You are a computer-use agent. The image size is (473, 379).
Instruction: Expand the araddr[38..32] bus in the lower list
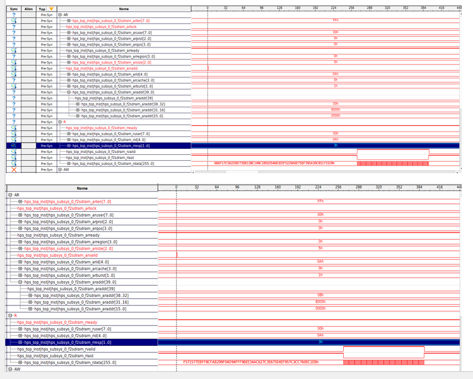[30, 295]
